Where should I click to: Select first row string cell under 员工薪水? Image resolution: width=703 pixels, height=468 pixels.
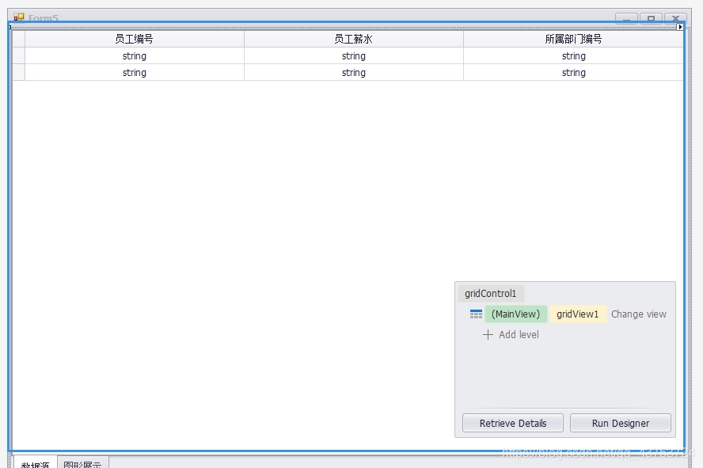tap(354, 56)
